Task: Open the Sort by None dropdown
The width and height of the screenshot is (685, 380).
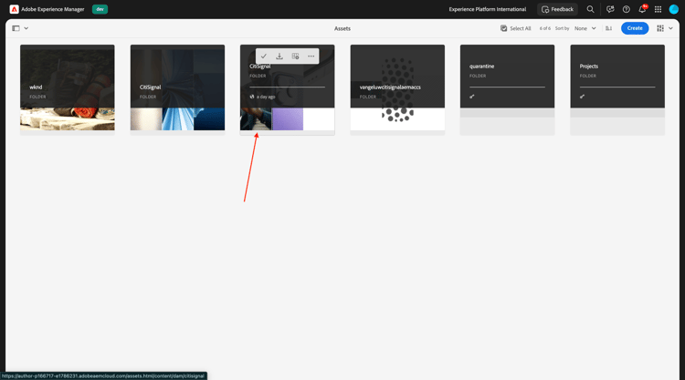Action: 585,28
